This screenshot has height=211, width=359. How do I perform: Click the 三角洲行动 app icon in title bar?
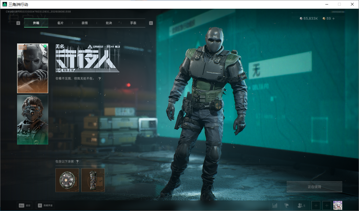point(4,4)
